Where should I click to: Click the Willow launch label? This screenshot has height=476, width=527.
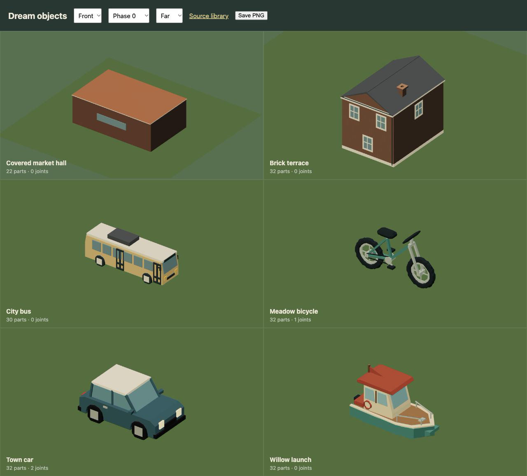pos(290,460)
